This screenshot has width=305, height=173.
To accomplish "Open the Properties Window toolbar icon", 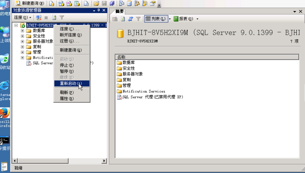I will click(x=153, y=3).
